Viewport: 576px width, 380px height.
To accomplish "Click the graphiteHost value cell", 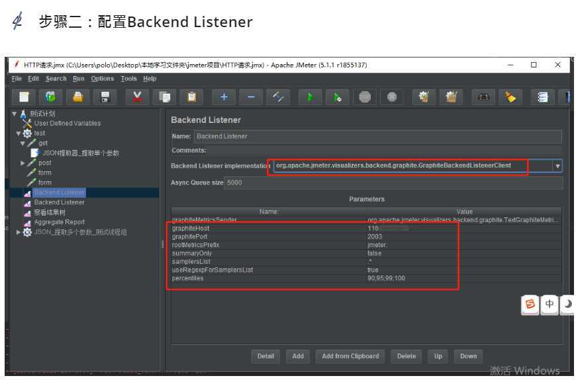I will 464,228.
